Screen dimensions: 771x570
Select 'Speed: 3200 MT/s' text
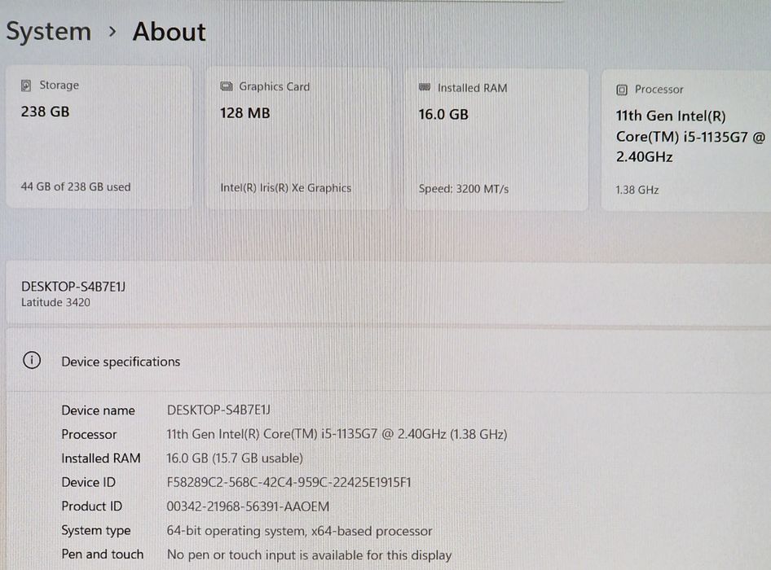pos(464,189)
